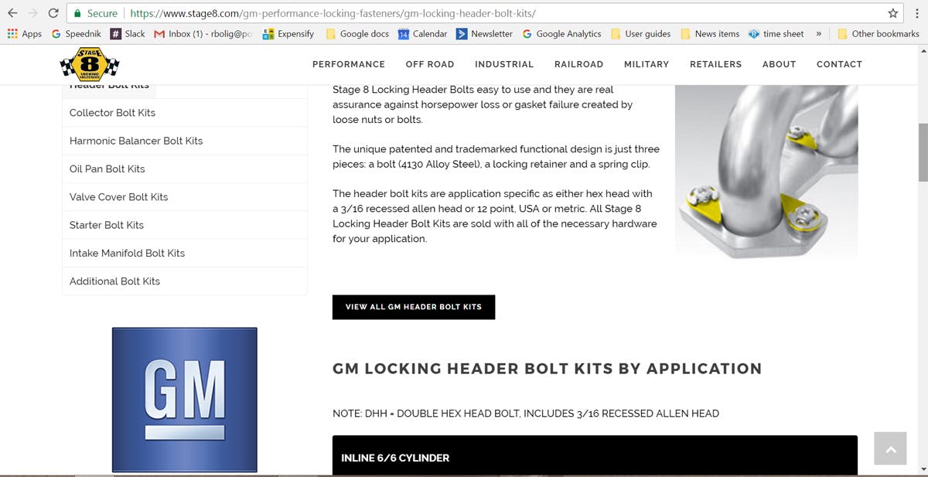
Task: Open the Gmail Inbox bookmark
Action: click(203, 34)
